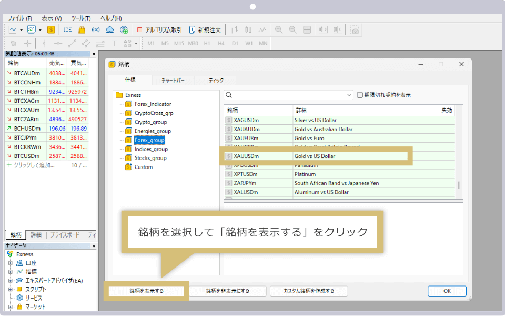Click the signals broadcast icon
This screenshot has height=316, width=505.
96,30
